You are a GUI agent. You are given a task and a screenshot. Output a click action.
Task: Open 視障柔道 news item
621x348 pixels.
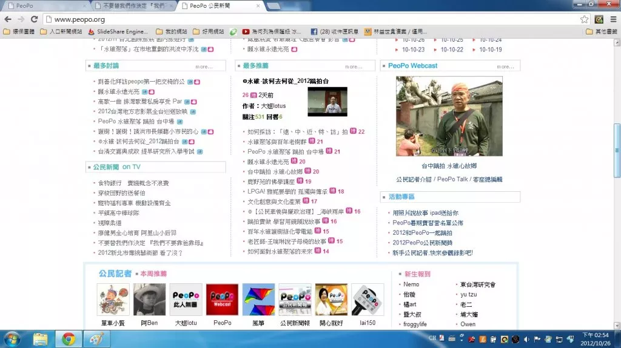110,223
